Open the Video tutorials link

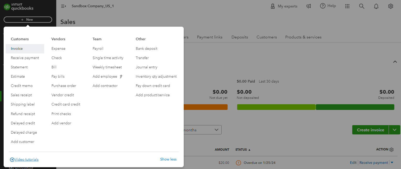(x=26, y=159)
